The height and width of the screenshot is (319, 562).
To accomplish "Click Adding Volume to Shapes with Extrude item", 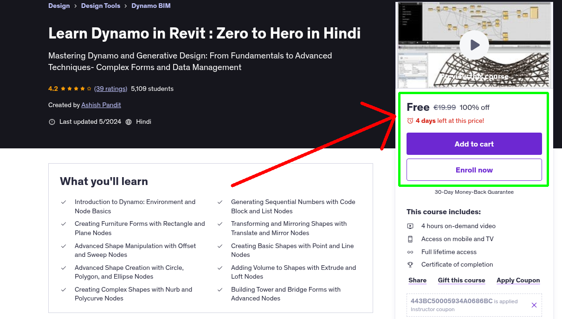I will pos(294,272).
